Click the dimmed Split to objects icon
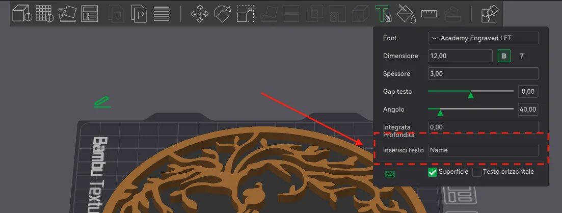Image resolution: width=562 pixels, height=213 pixels. (117, 14)
